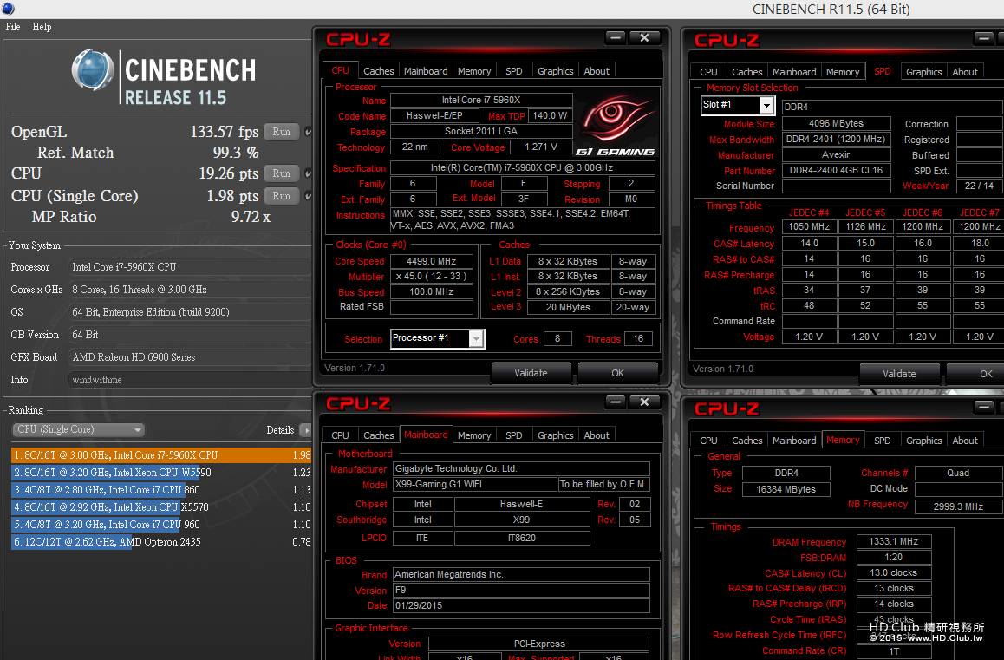This screenshot has height=660, width=1004.
Task: Run the OpenGL benchmark
Action: [282, 132]
